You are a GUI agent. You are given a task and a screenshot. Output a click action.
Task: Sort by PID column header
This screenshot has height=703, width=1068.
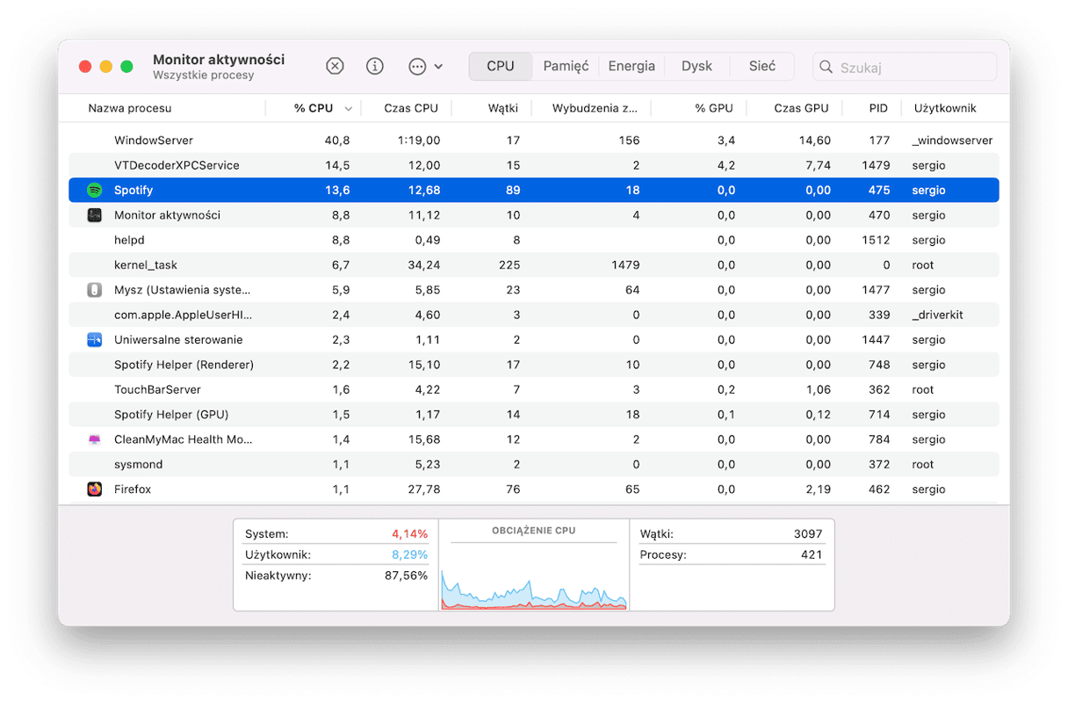coord(878,108)
